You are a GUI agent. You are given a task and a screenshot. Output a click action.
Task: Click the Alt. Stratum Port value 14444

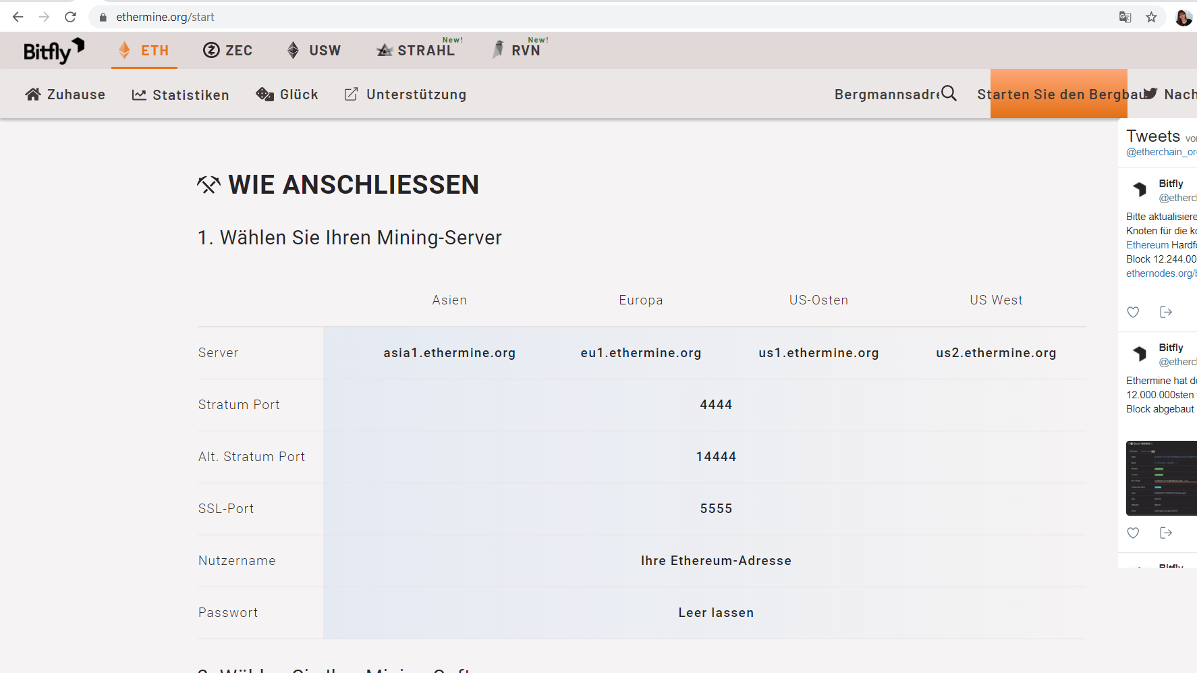tap(716, 457)
